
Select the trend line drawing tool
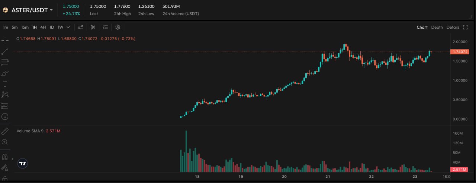tap(5, 51)
